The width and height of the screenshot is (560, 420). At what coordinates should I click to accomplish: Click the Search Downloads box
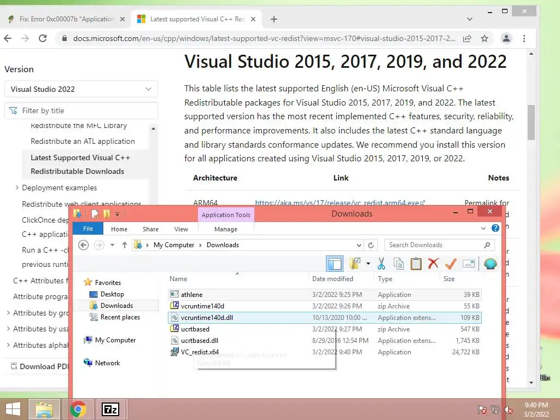coord(439,245)
